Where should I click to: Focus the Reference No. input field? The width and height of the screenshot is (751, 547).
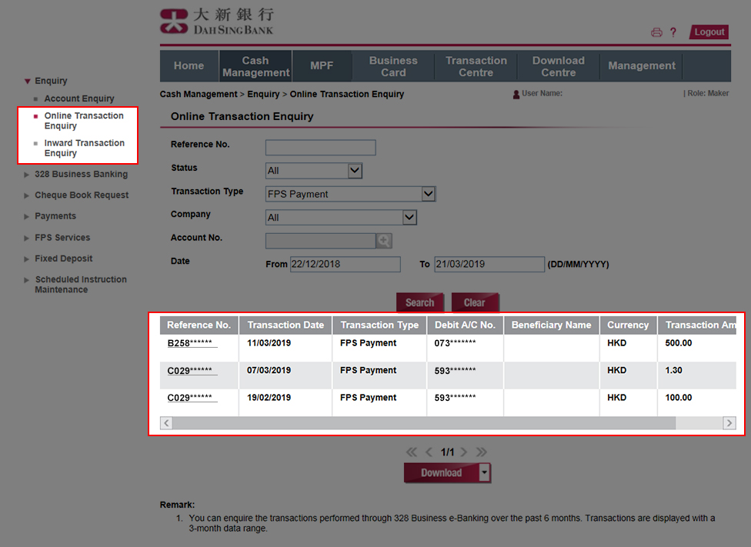tap(320, 148)
